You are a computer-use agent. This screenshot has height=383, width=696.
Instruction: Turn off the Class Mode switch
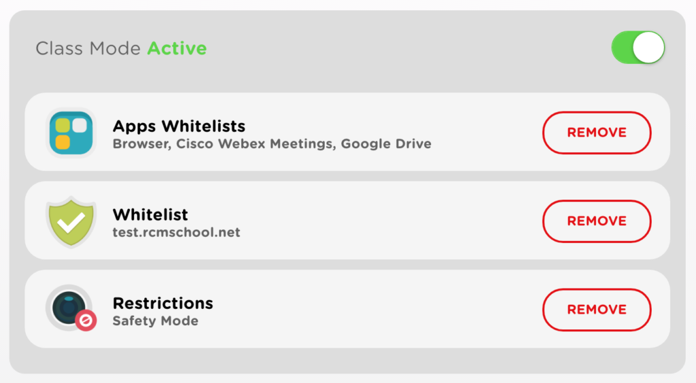coord(638,48)
